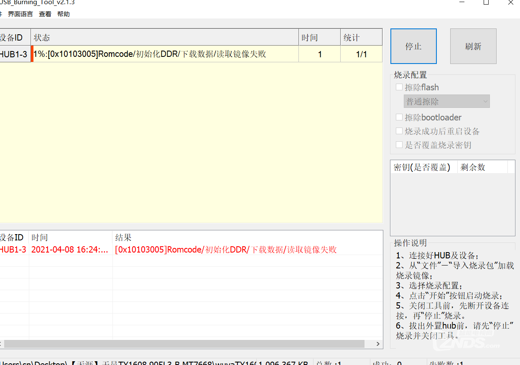Click the 总数 status bar entry

coord(329,363)
